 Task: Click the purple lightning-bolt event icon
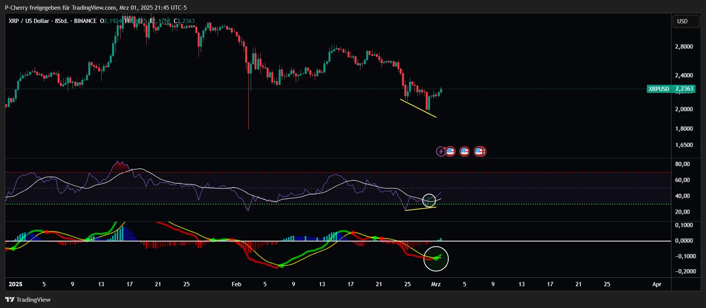[441, 151]
